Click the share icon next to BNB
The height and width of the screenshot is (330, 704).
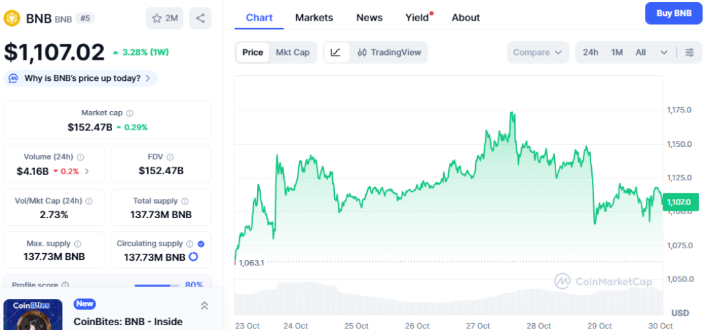(200, 18)
